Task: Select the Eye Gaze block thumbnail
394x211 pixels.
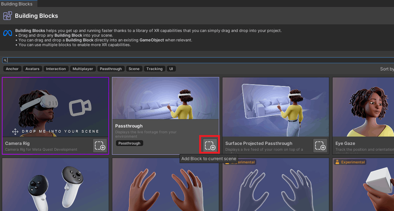Action: click(363, 107)
